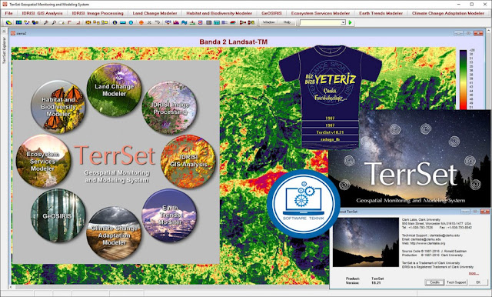Click the red 'more...' link in About dialog

pos(474,273)
